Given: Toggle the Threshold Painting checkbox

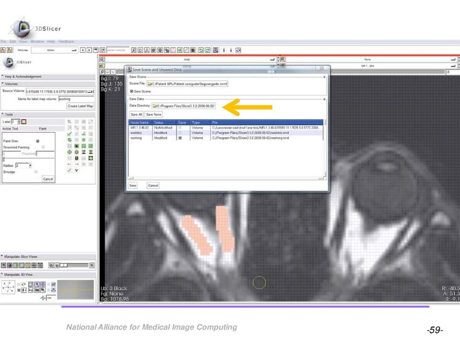Looking at the screenshot, I should tap(43, 147).
